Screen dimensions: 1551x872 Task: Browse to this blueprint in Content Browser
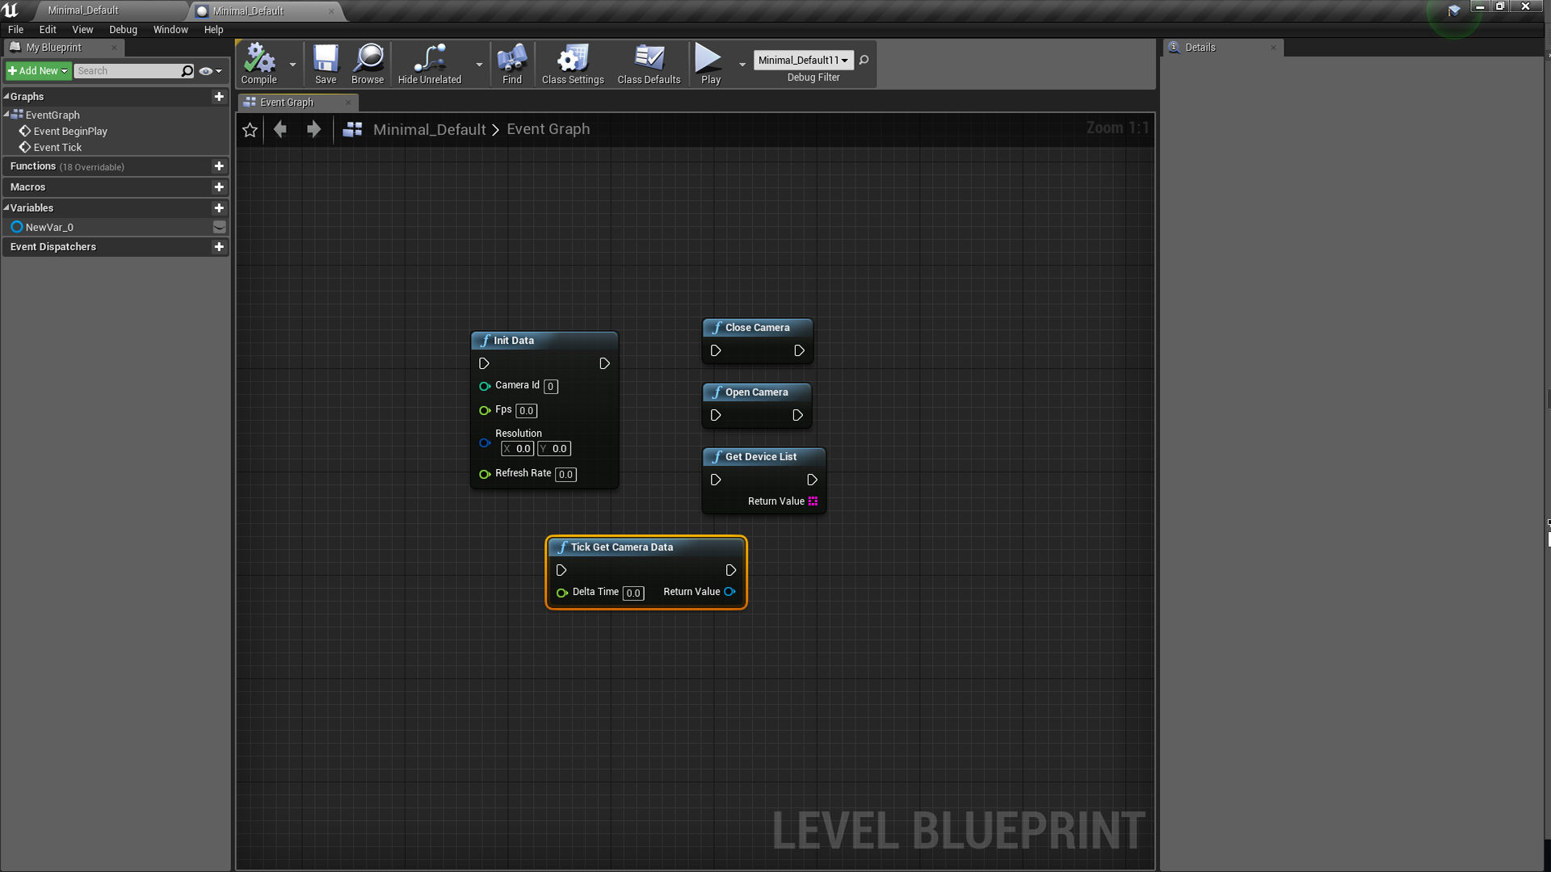pos(368,64)
